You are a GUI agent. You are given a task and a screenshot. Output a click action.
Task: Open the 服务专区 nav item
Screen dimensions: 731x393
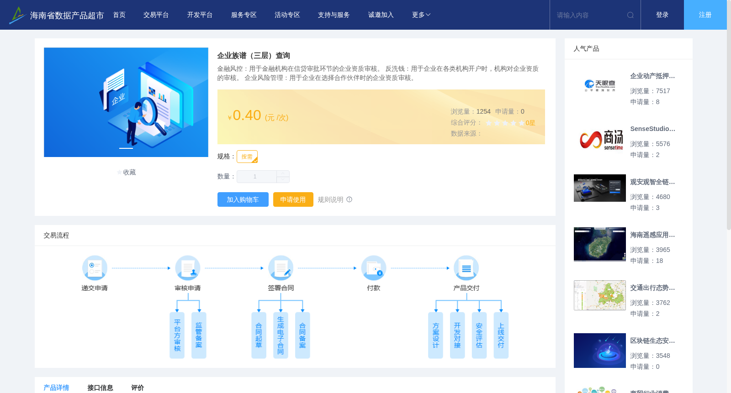pyautogui.click(x=244, y=15)
